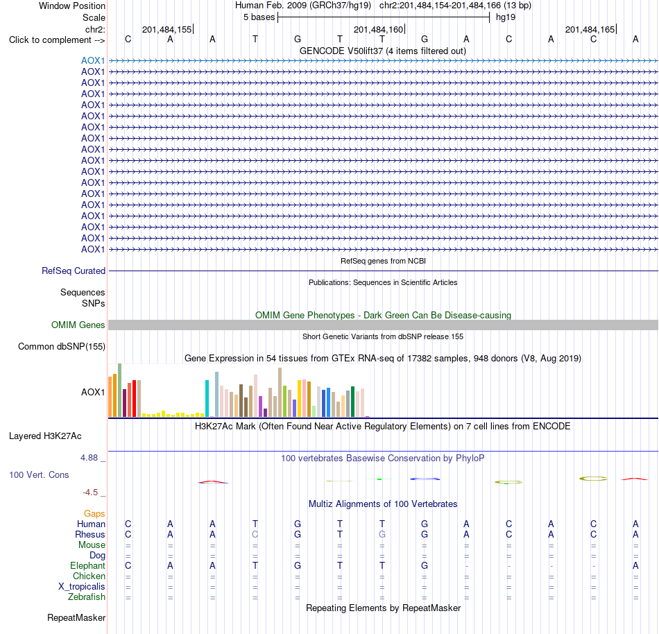Select the Chicken alignment row label

click(89, 576)
